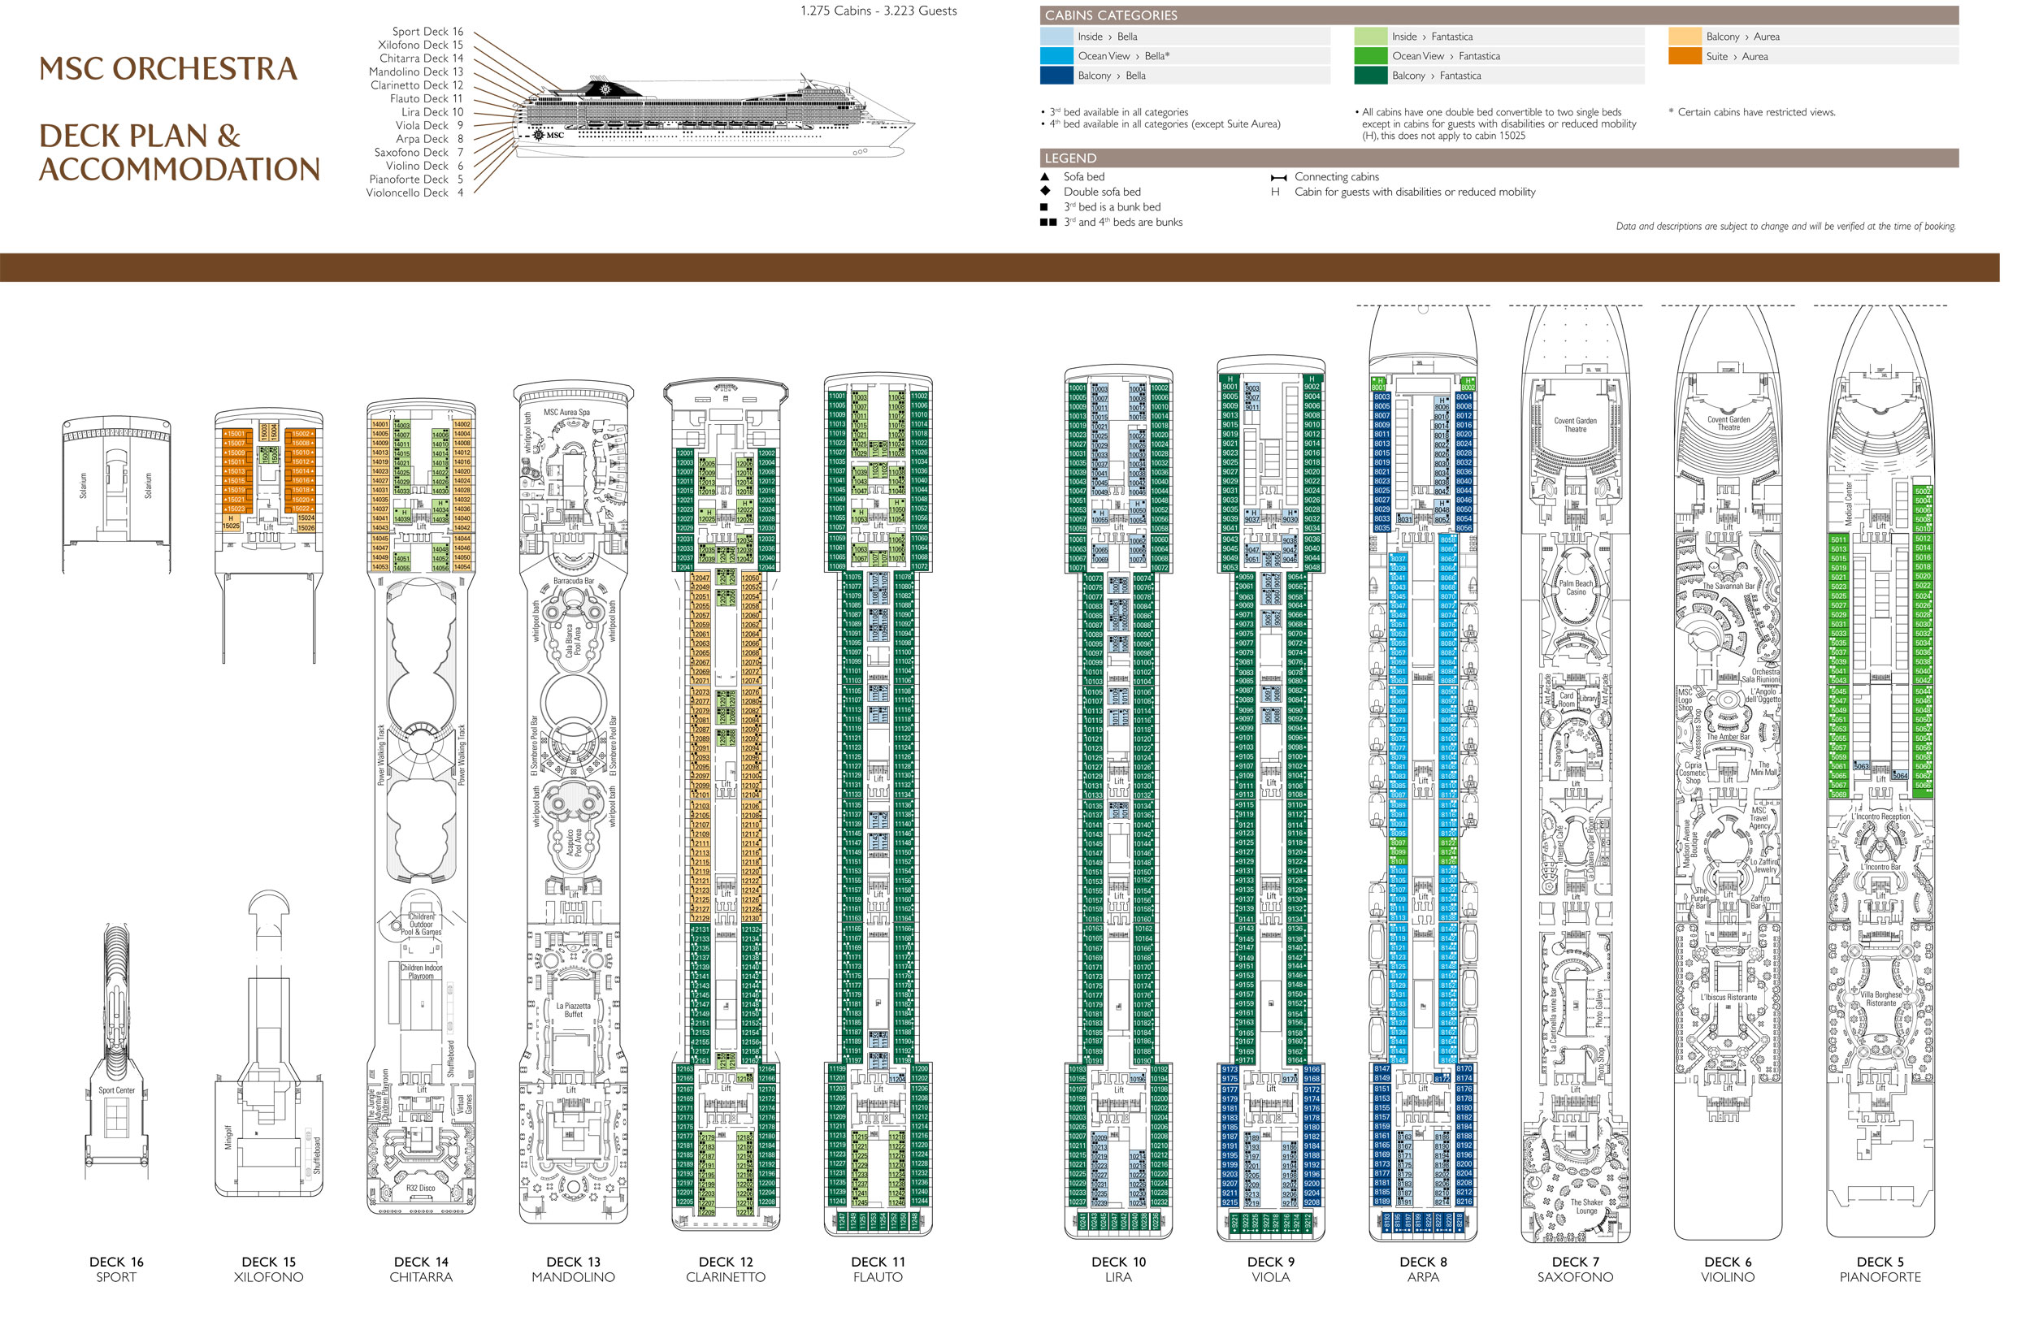2043x1321 pixels.
Task: Click the 'Chitarra Deck 14' ship label
Action: click(x=421, y=58)
